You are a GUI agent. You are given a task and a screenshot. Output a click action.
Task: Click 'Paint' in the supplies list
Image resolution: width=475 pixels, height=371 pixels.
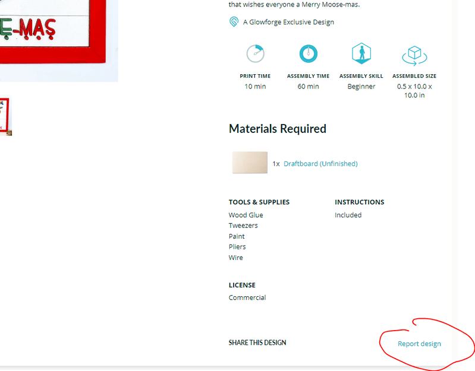(237, 236)
